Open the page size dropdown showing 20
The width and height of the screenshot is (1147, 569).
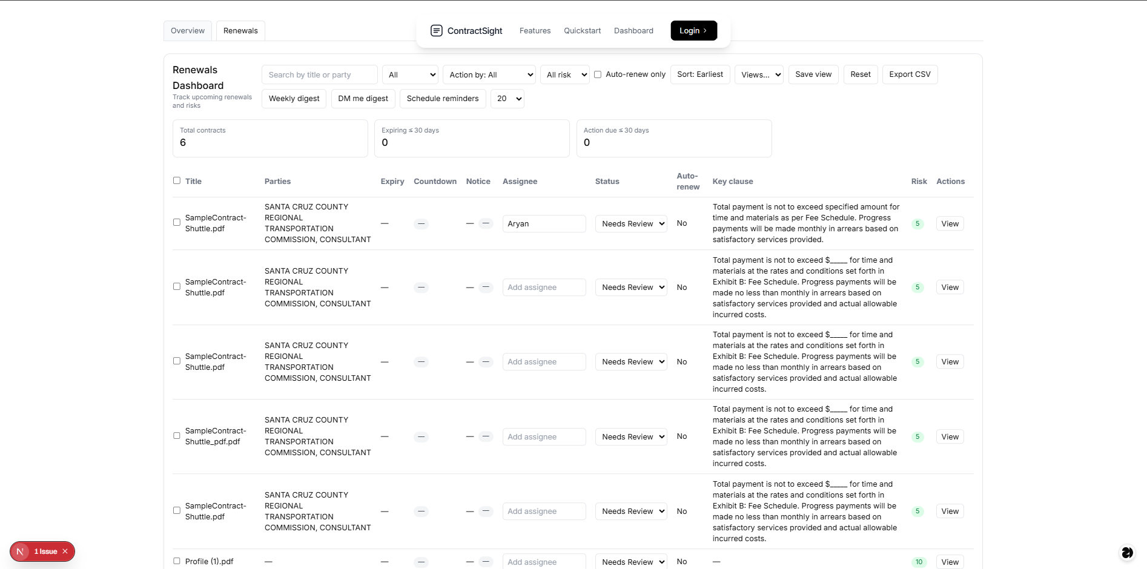coord(507,98)
